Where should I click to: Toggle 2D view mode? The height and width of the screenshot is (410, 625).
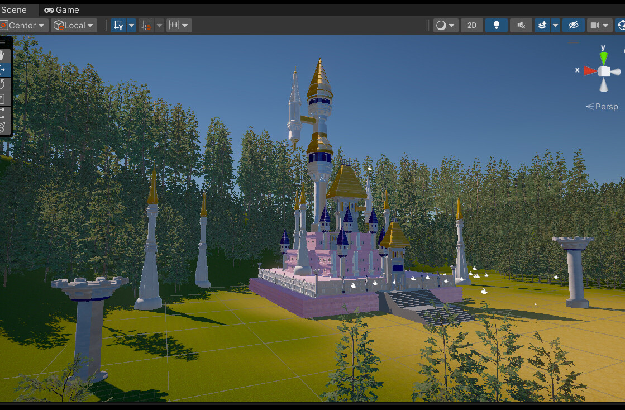click(x=471, y=25)
